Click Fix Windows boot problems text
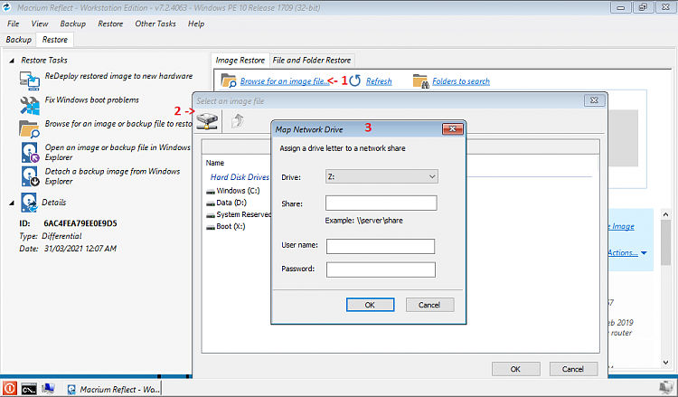Image resolution: width=678 pixels, height=397 pixels. [x=91, y=99]
